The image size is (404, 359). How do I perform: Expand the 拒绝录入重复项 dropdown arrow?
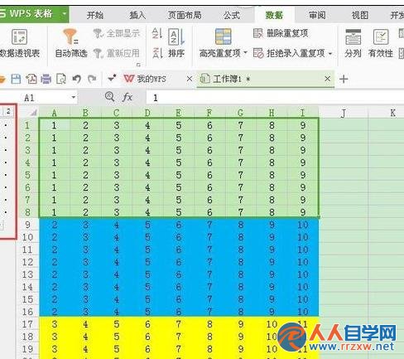pos(330,53)
